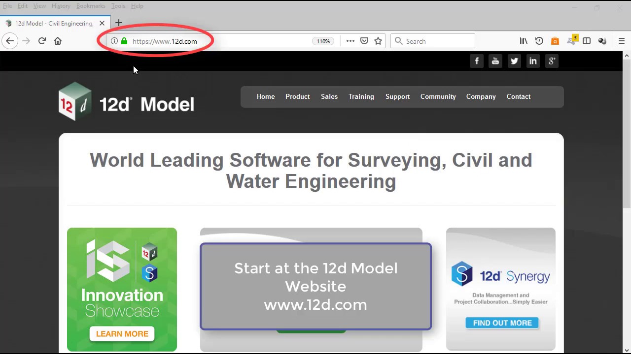Click the green padlock security icon
Viewport: 631px width, 354px height.
(x=124, y=41)
